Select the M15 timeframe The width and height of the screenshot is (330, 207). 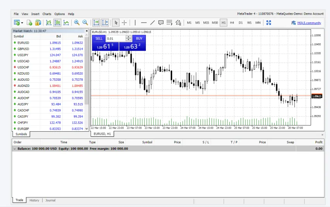pos(206,23)
